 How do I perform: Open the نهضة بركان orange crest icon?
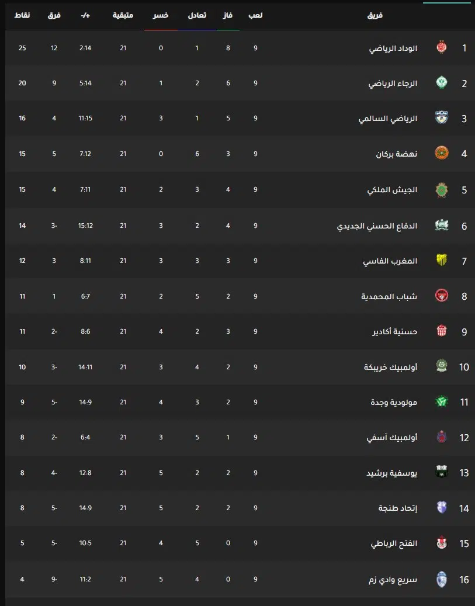point(441,154)
